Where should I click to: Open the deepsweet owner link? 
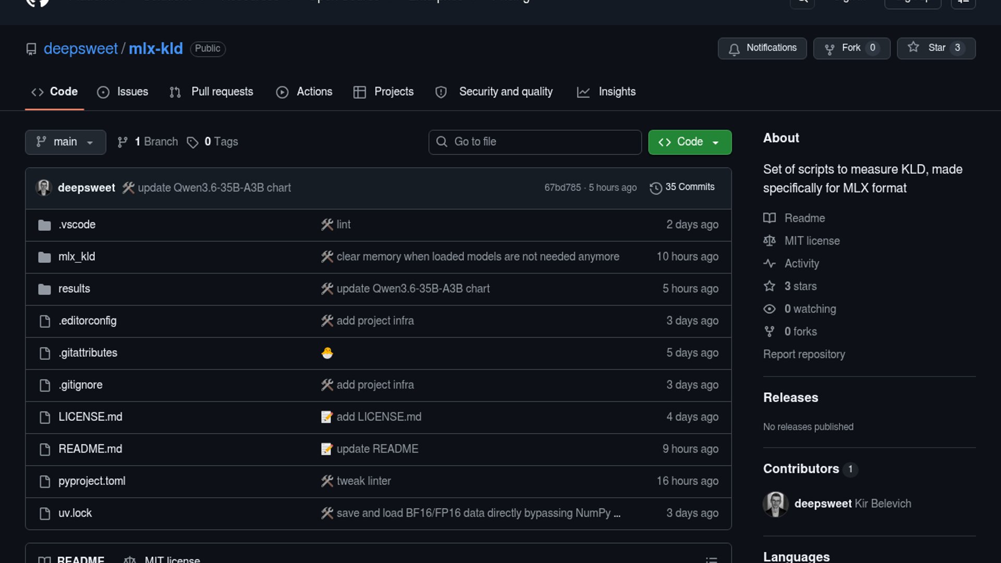point(80,48)
